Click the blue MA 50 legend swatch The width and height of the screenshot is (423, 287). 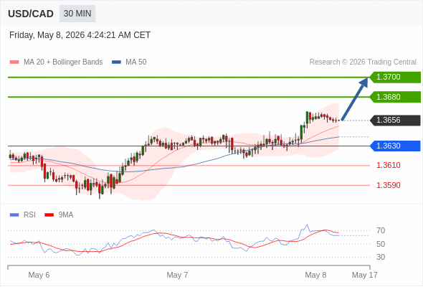pos(117,62)
